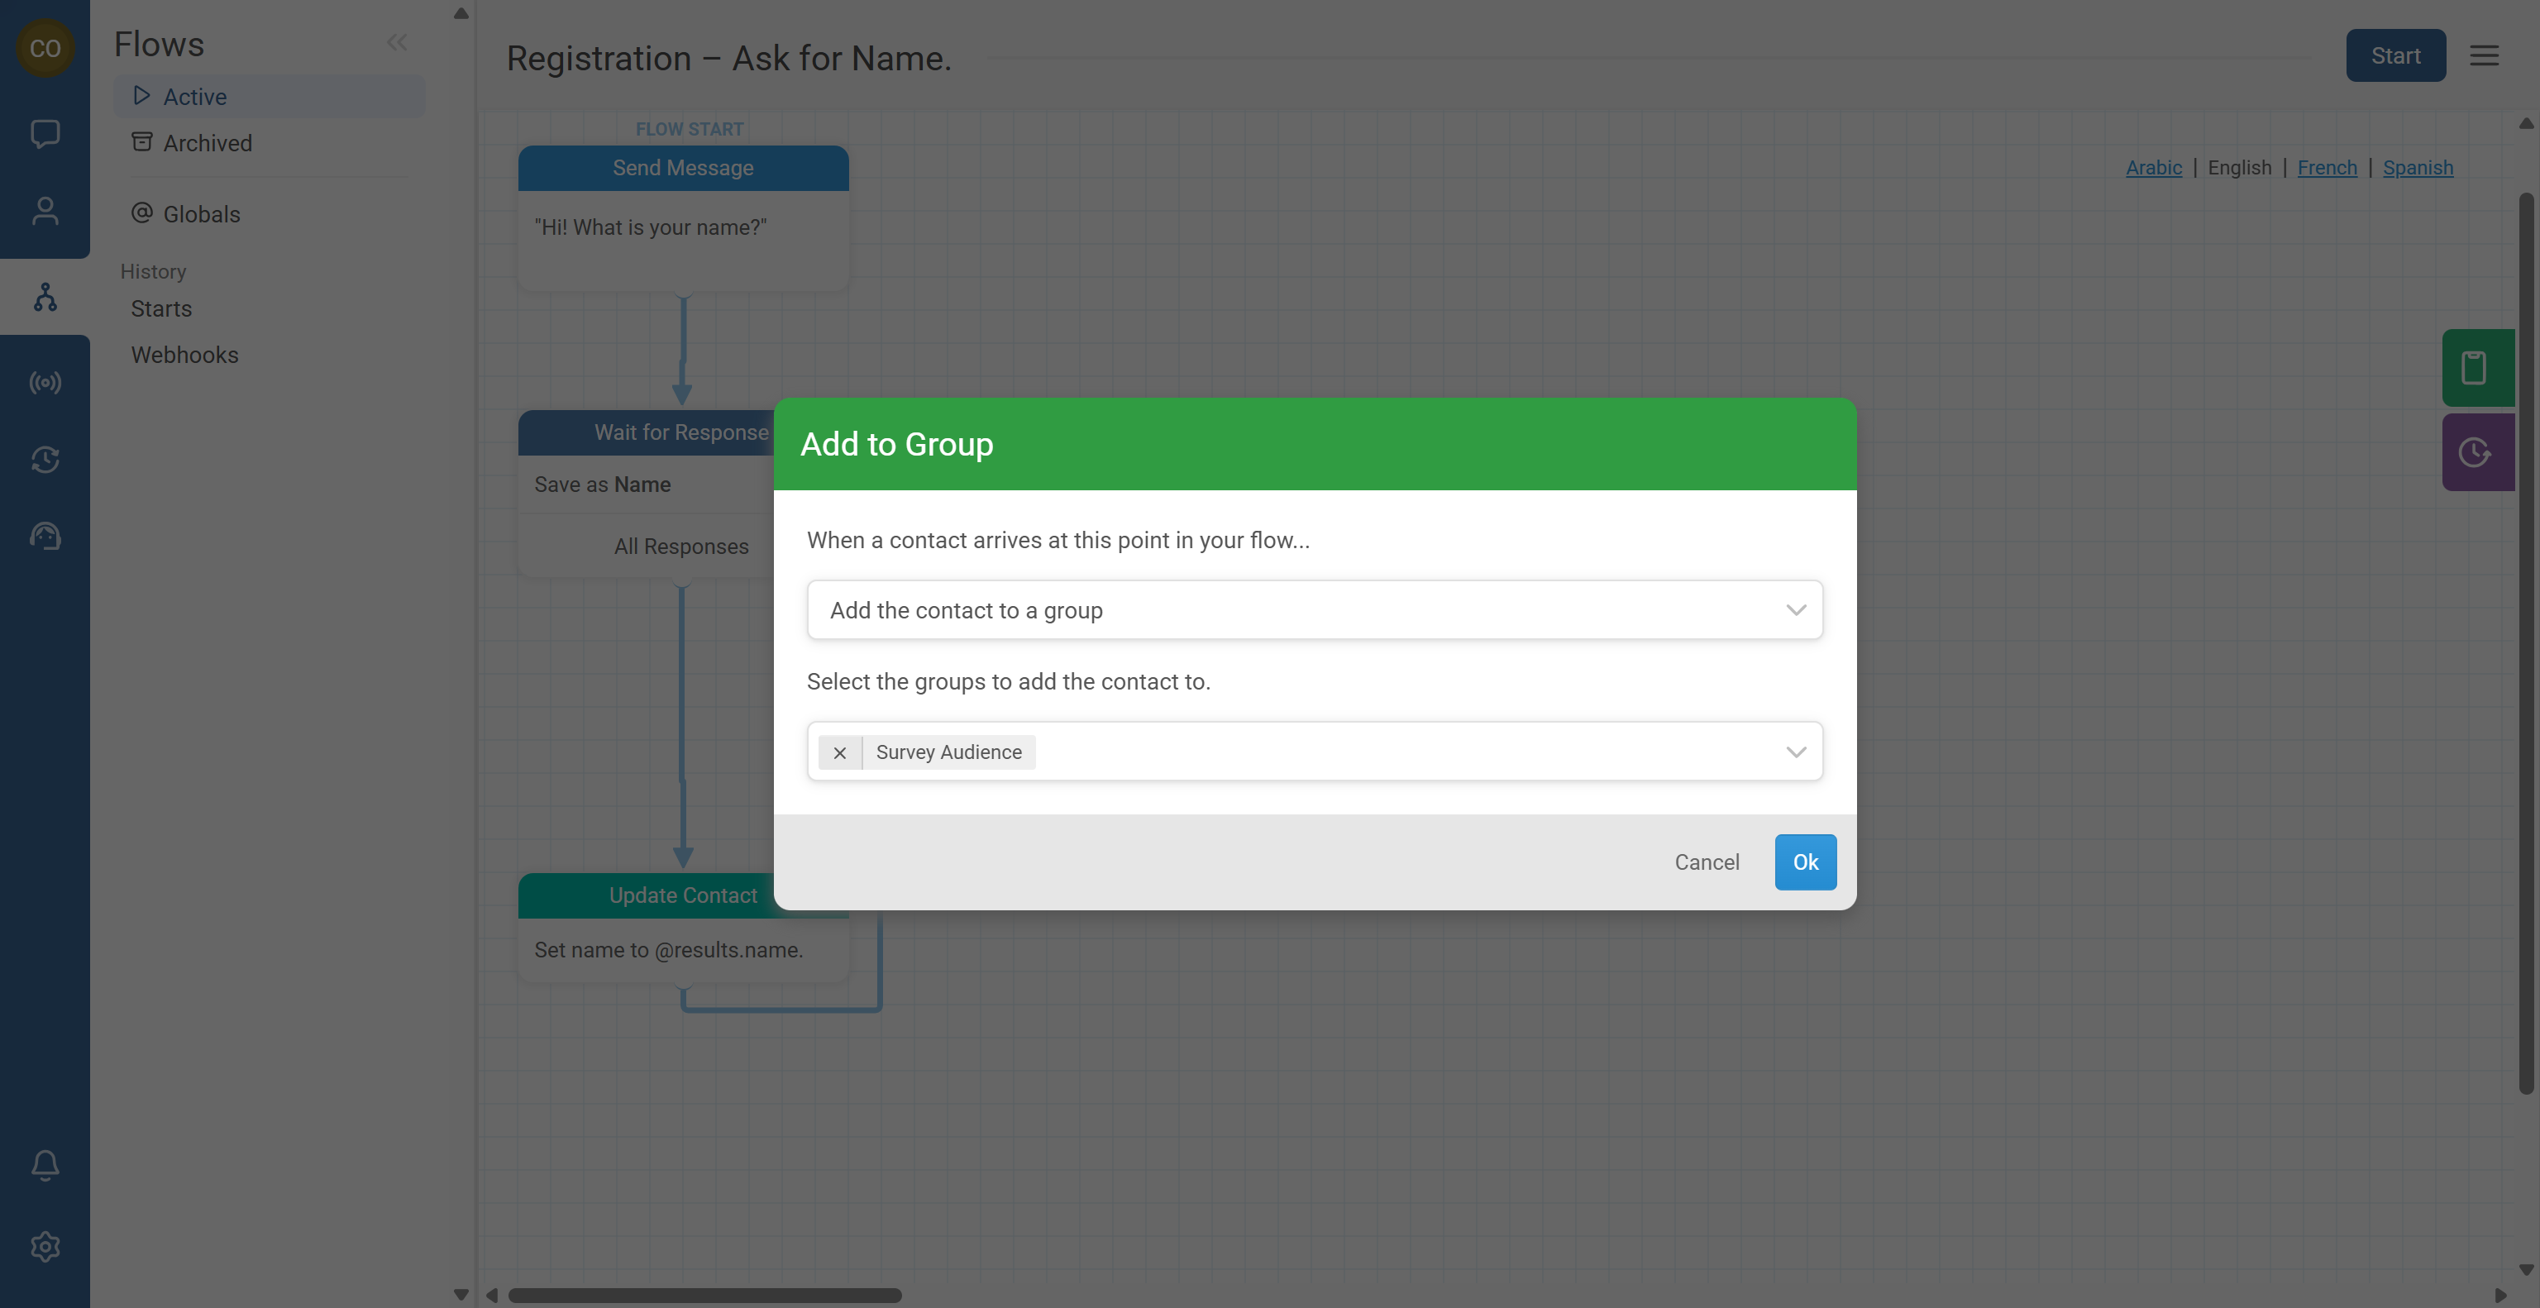Click the Ok button in dialog

click(1804, 862)
